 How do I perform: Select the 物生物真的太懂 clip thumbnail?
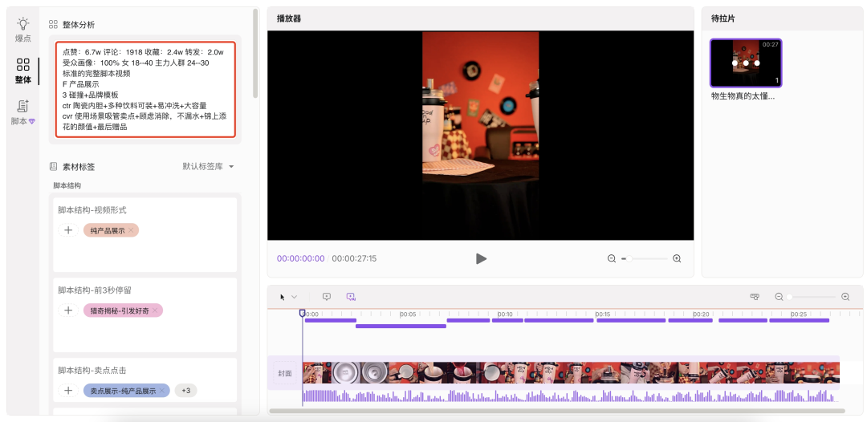pos(746,63)
